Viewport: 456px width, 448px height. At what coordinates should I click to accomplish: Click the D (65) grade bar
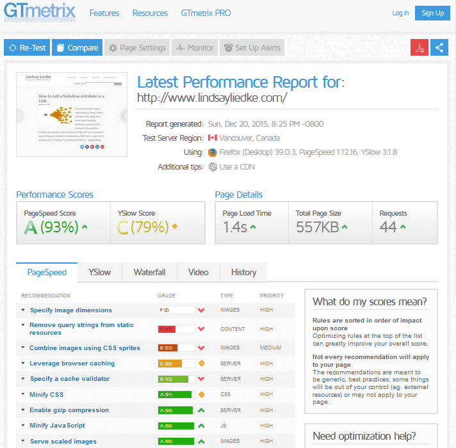(x=177, y=364)
